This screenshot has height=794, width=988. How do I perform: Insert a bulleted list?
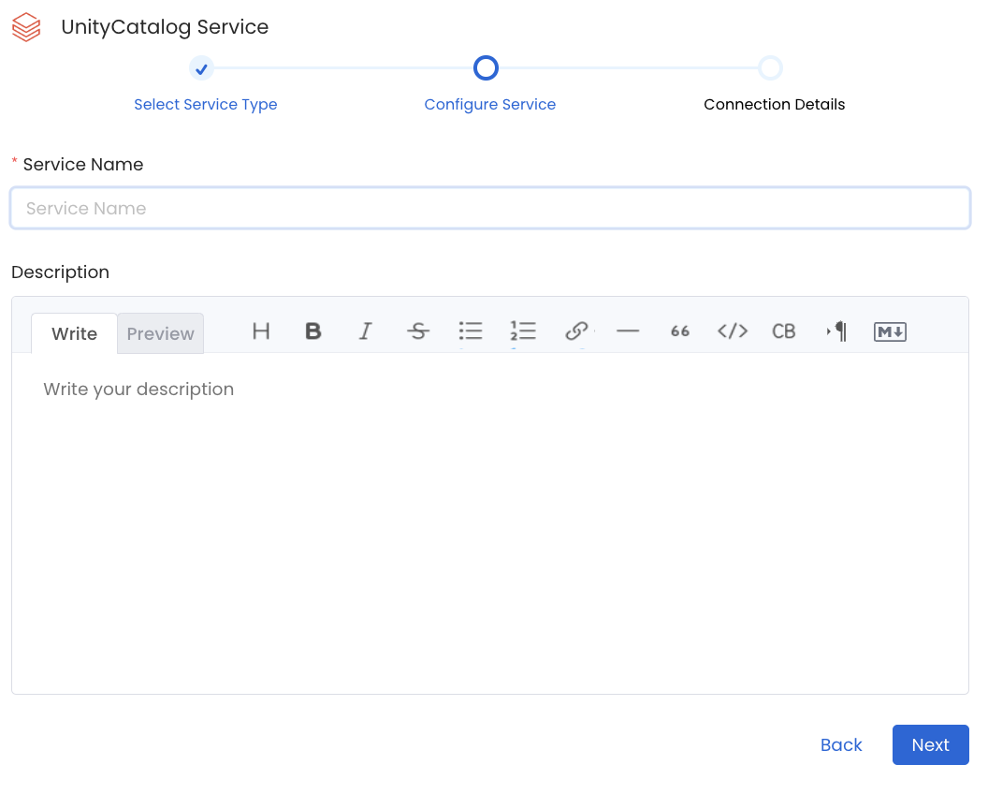(x=471, y=331)
